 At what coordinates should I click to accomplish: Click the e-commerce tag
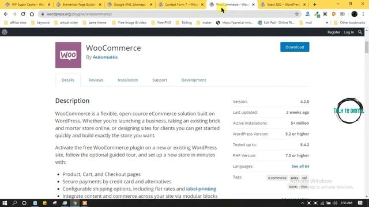tap(277, 178)
